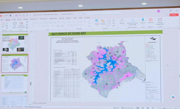Screen dimensions: 180x109
Task: Click the Font Color icon
Action: (62, 26)
